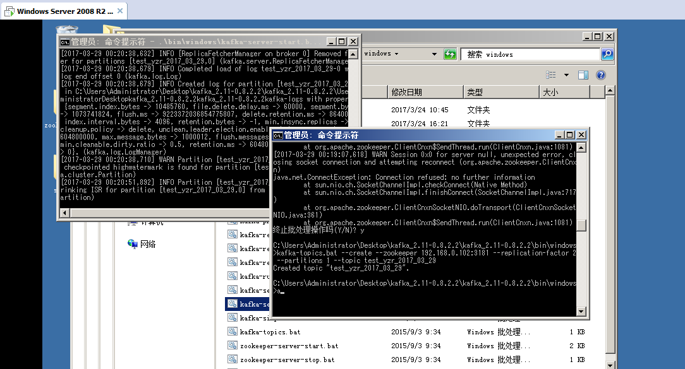This screenshot has width=685, height=369.
Task: Sort by the 类型 column header
Action: click(501, 92)
